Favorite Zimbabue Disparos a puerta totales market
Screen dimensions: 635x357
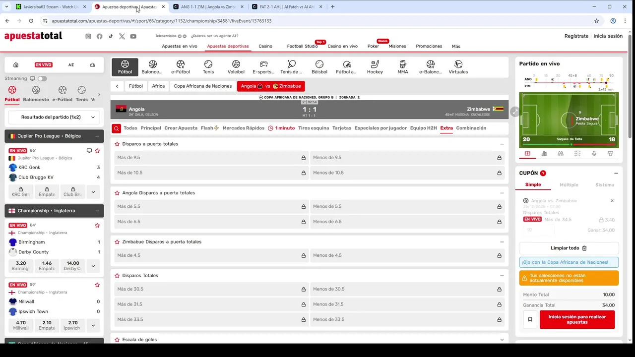click(x=117, y=242)
